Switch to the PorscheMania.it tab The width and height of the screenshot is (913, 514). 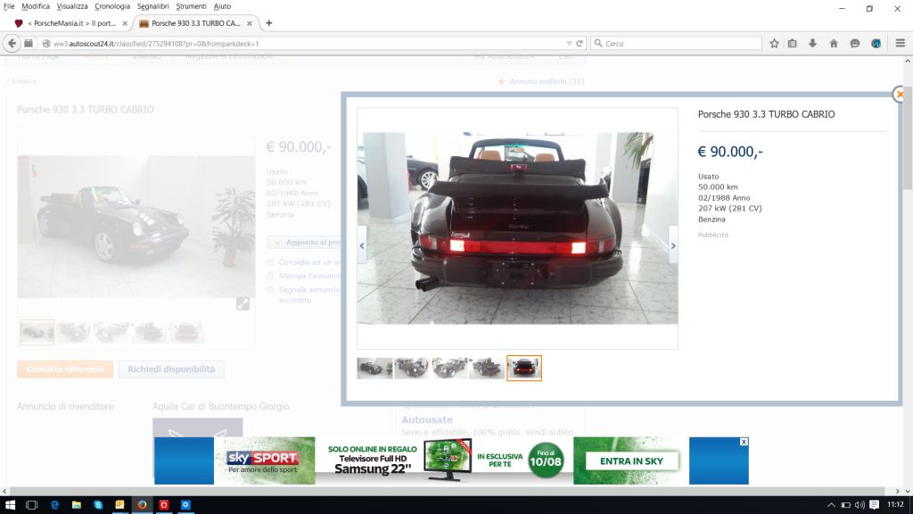click(70, 23)
